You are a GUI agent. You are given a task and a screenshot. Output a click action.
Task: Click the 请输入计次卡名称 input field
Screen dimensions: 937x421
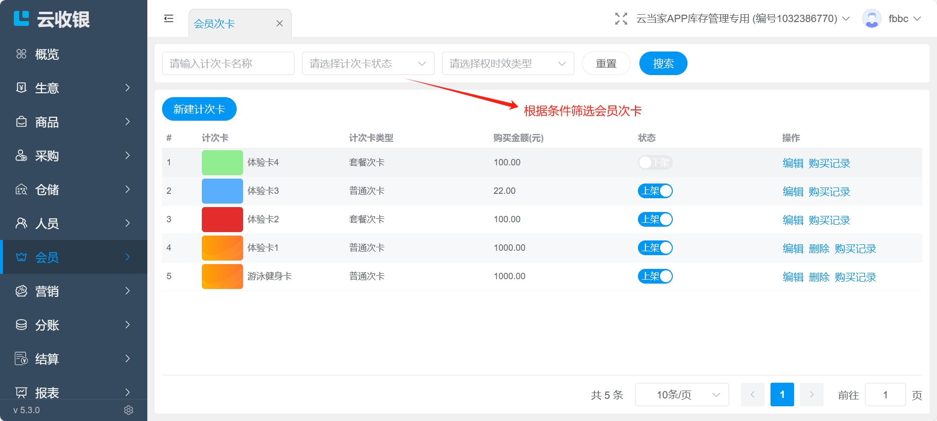pos(228,63)
